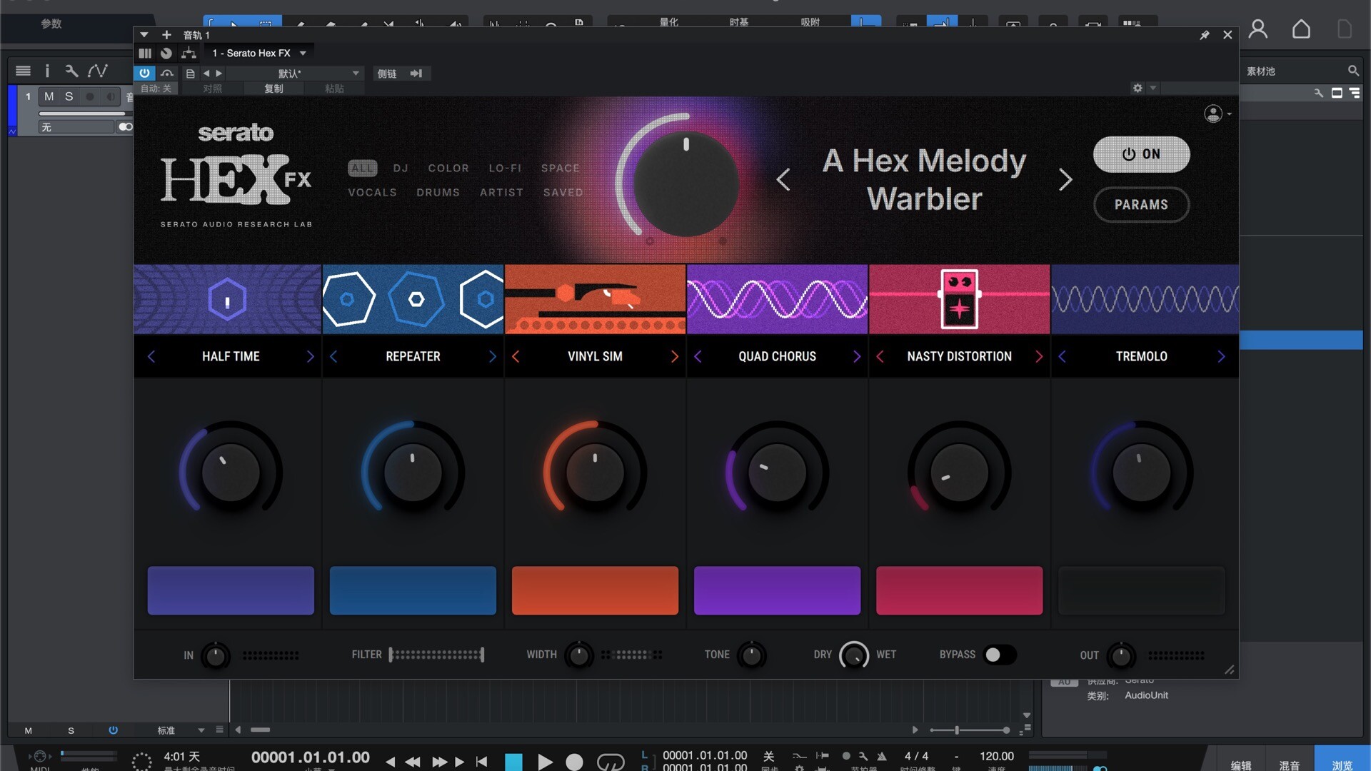Click the NASTY DISTORTION pedal thumbnail
The height and width of the screenshot is (771, 1371).
tap(959, 299)
